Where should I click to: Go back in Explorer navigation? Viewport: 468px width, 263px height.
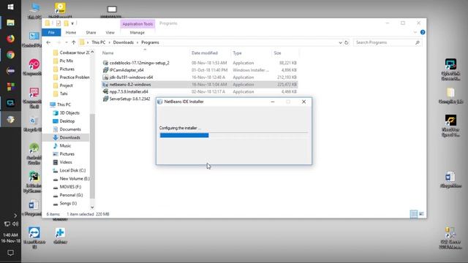[x=48, y=42]
